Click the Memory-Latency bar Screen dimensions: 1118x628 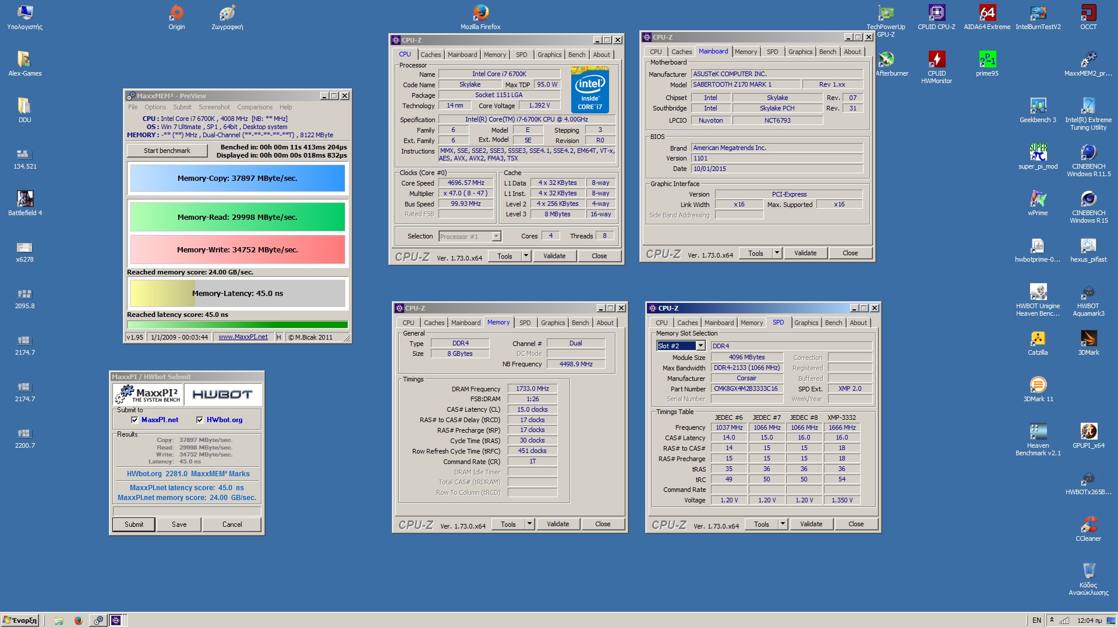click(238, 294)
